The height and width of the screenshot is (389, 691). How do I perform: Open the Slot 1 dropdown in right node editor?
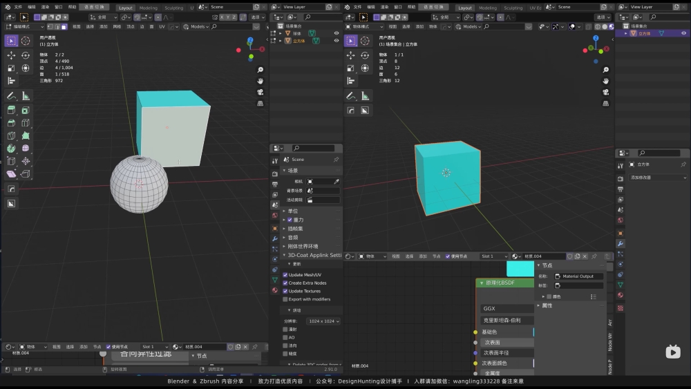(493, 256)
